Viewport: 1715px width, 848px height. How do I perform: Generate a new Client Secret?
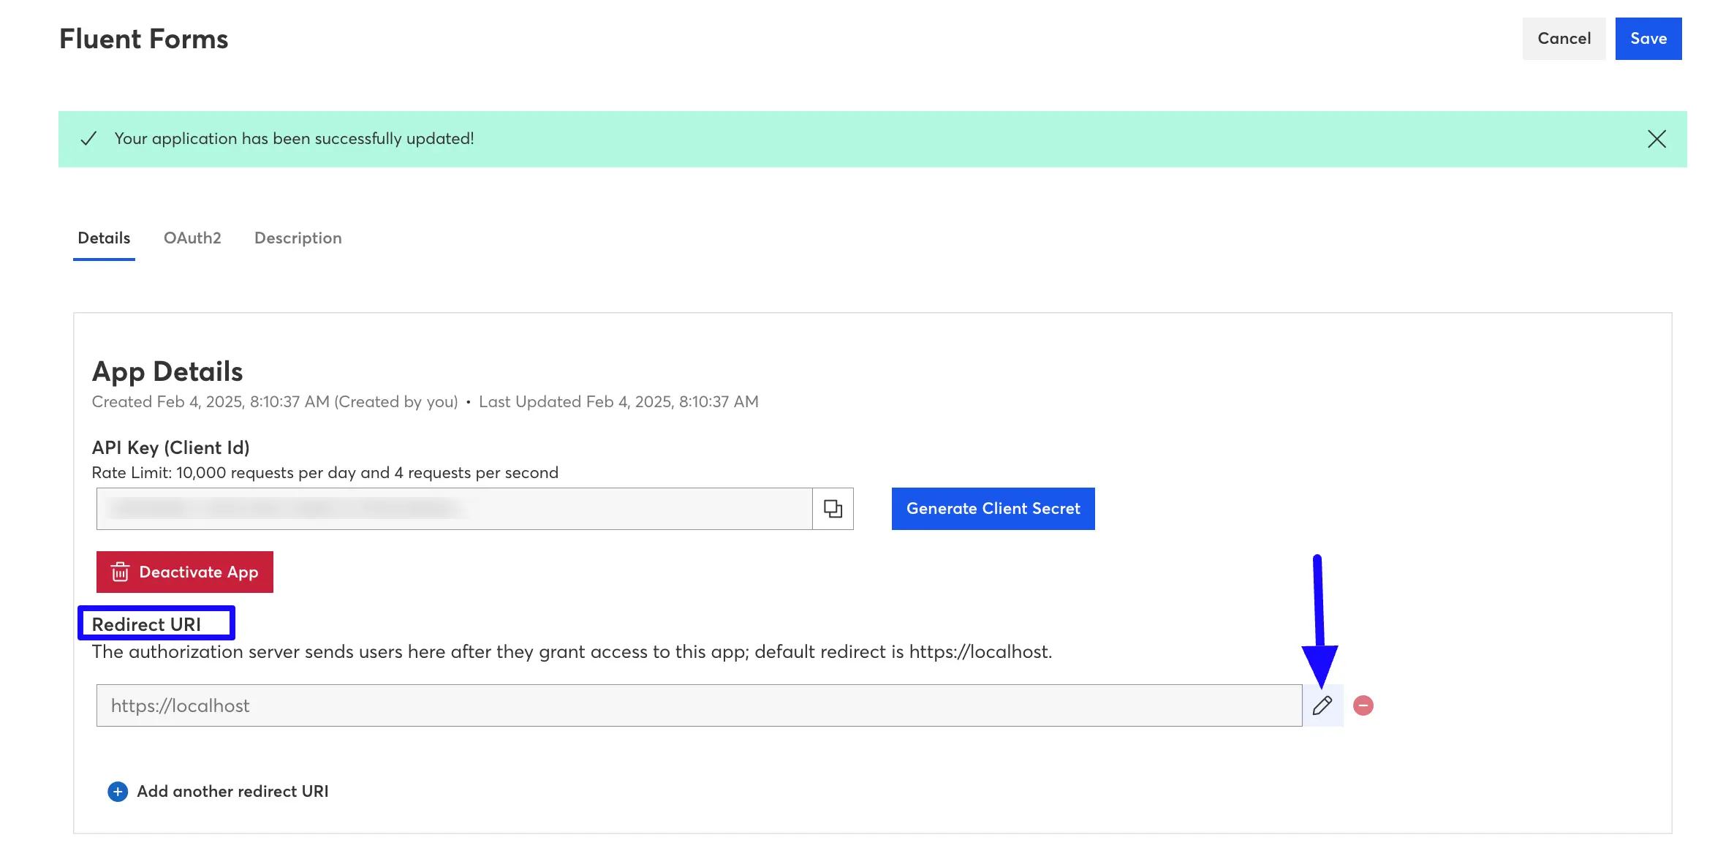[993, 509]
